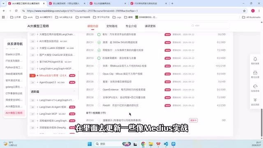Click the back-to-top arrow icon
Image resolution: width=263 pixels, height=148 pixels.
(x=255, y=100)
